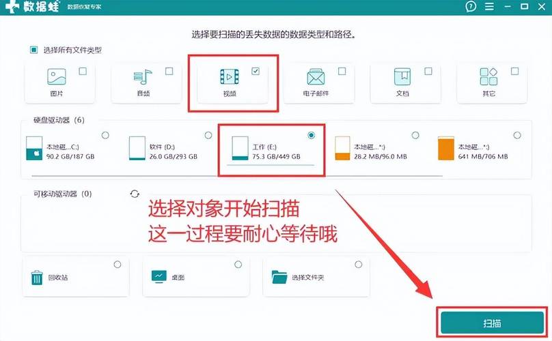Check the 音频 file type checkbox
This screenshot has height=341, width=552.
click(x=169, y=72)
